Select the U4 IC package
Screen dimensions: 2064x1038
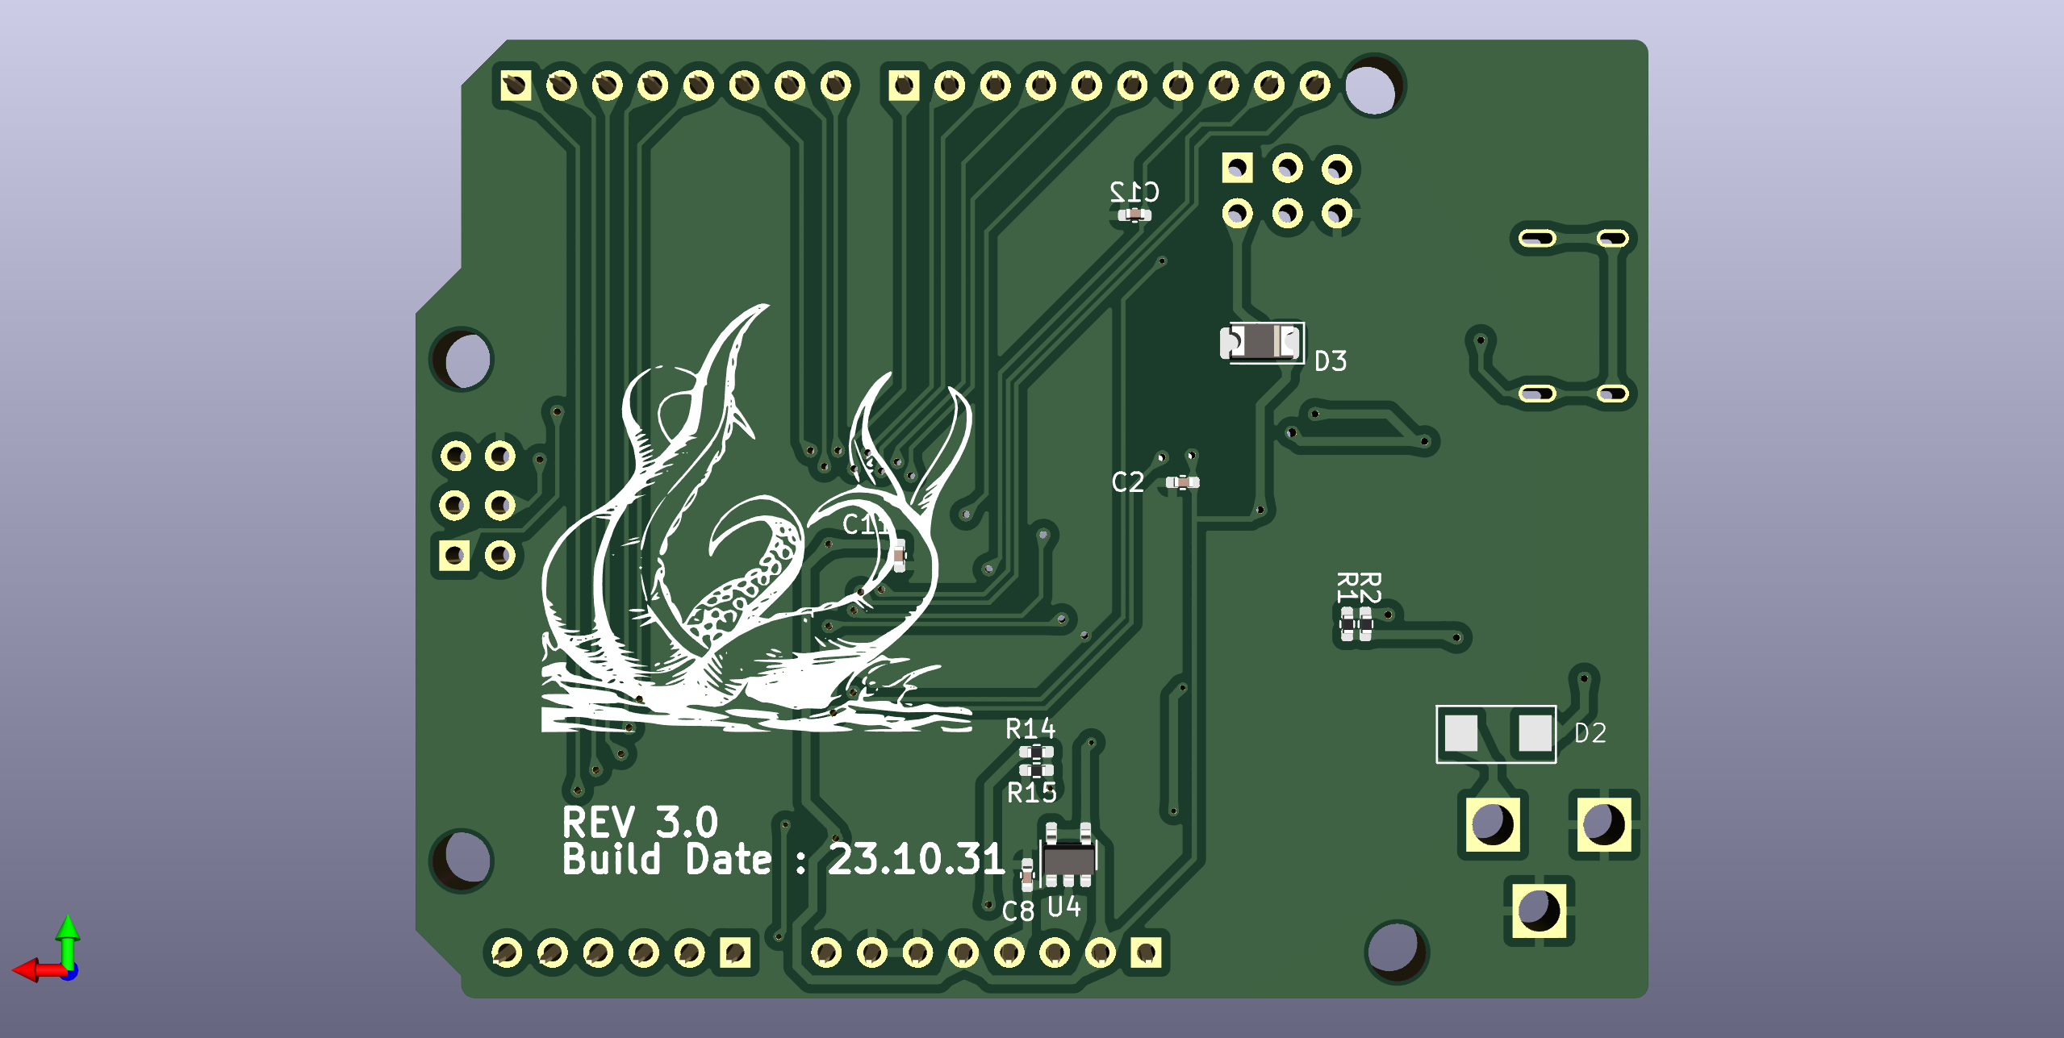[1068, 860]
